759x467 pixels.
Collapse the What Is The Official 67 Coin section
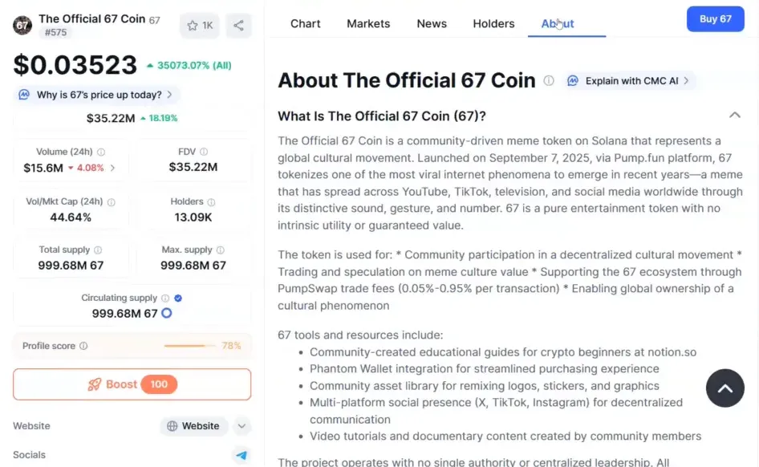[x=735, y=115]
